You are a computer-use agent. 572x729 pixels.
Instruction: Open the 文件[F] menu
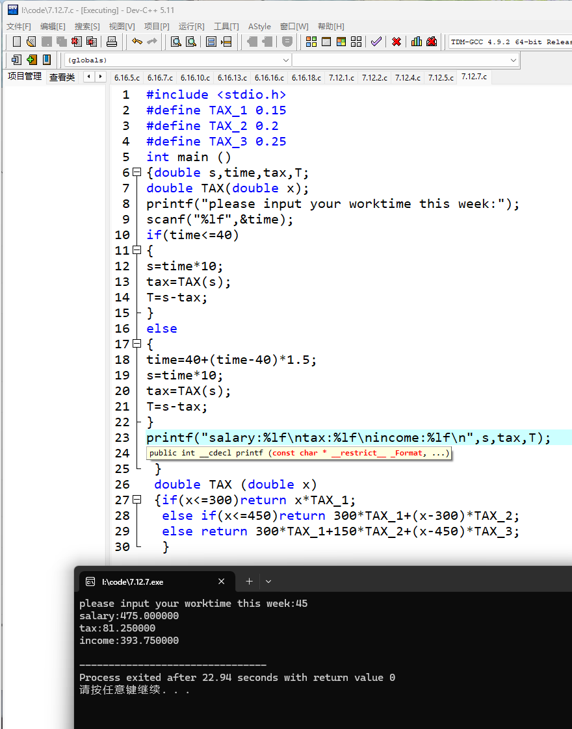coord(19,27)
